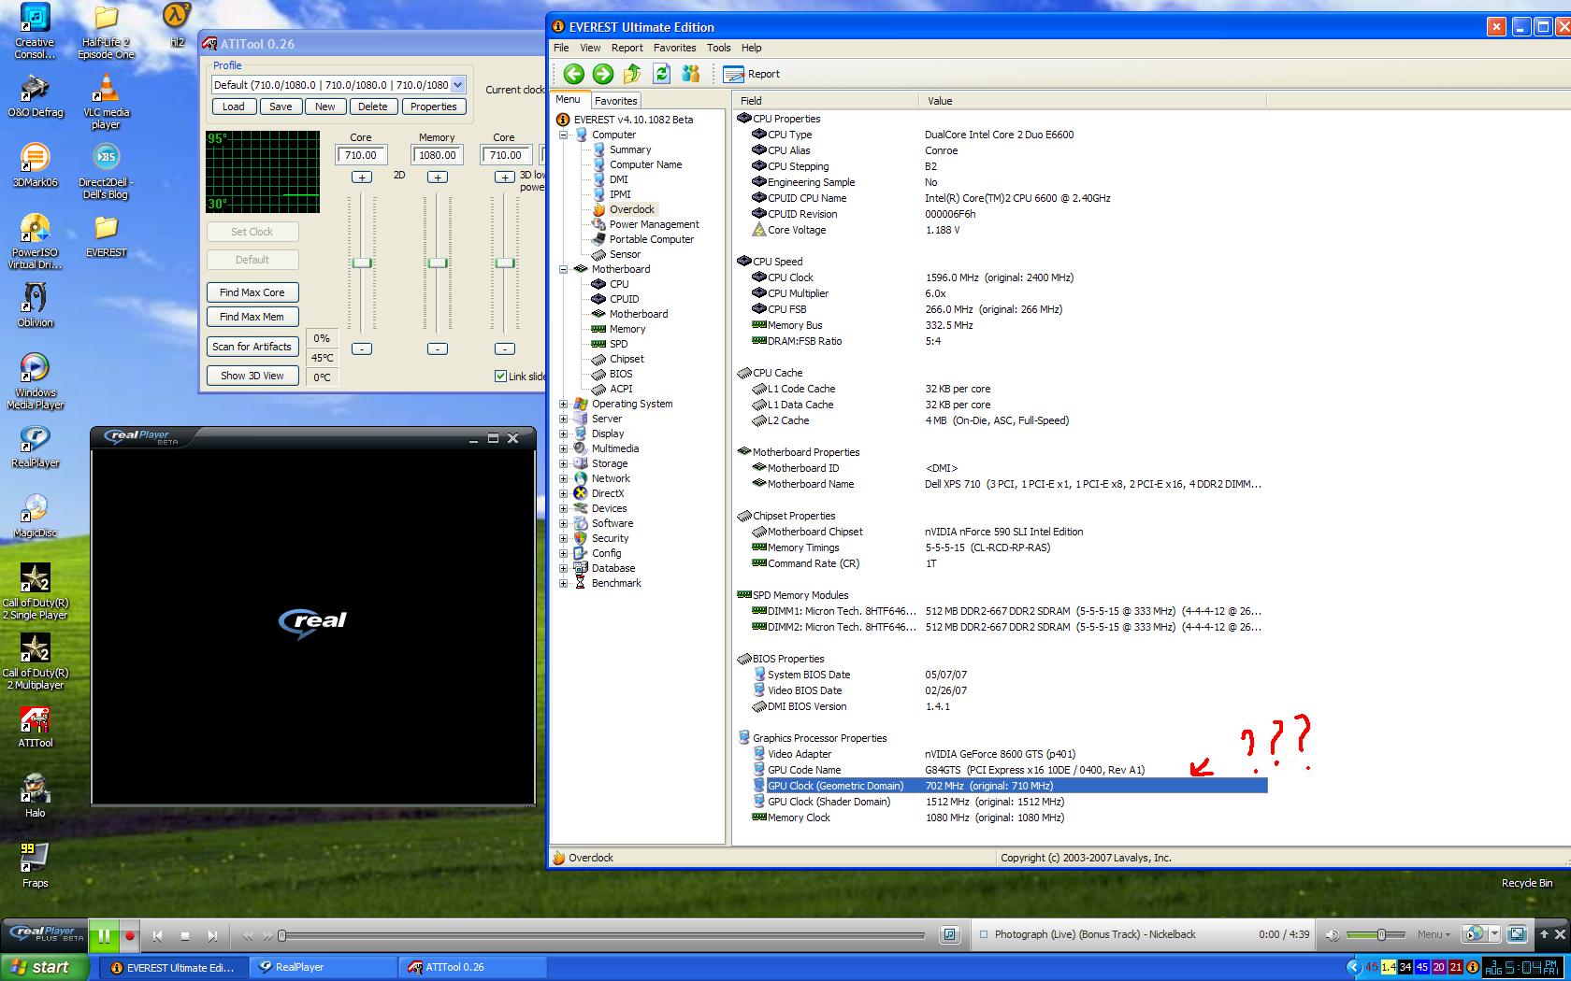The height and width of the screenshot is (981, 1571).
Task: Go forward with EVEREST green right arrow
Action: click(x=603, y=74)
